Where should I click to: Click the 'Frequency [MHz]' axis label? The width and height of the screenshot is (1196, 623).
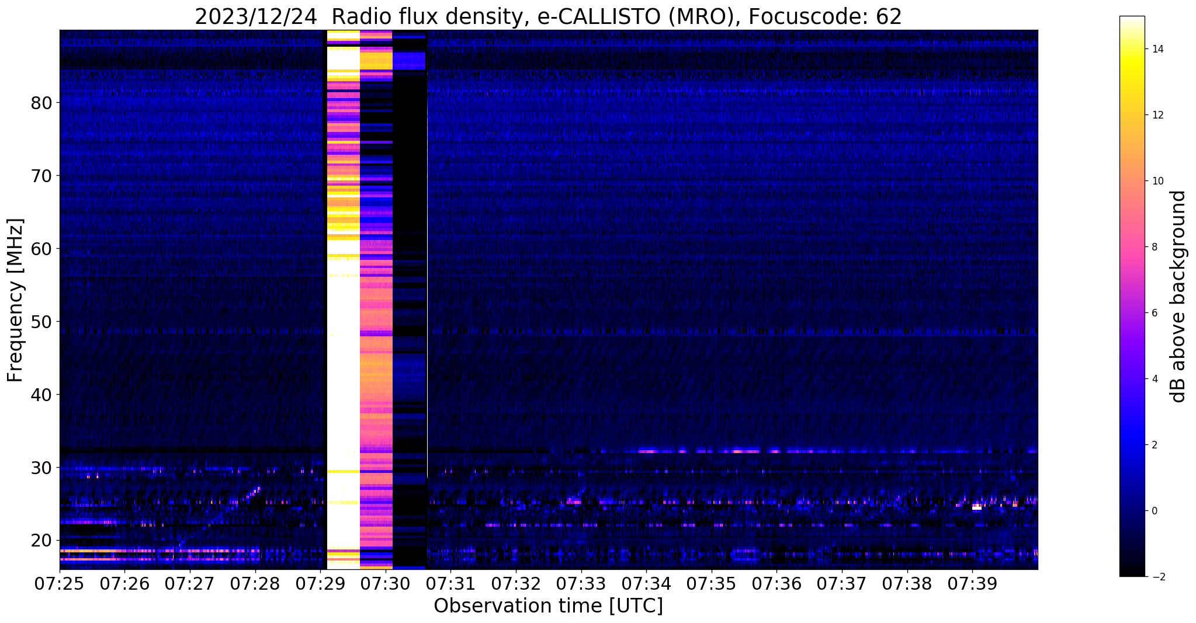[16, 300]
